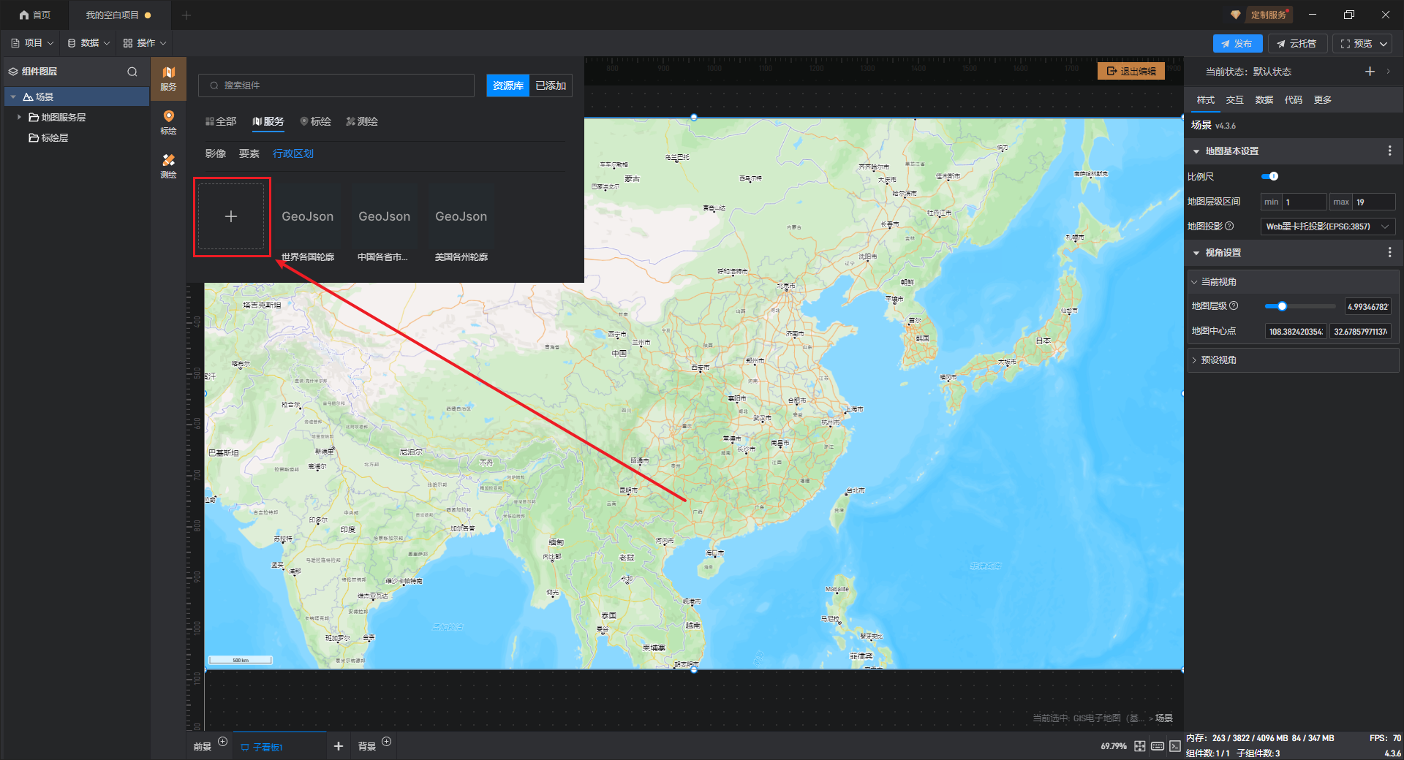This screenshot has height=760, width=1404.
Task: Select the 行政区划 sub-category
Action: (x=293, y=153)
